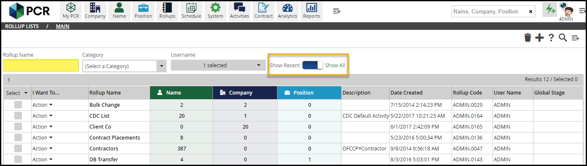The image size is (587, 166).
Task: Open the Analytics gauge module
Action: coord(288,11)
